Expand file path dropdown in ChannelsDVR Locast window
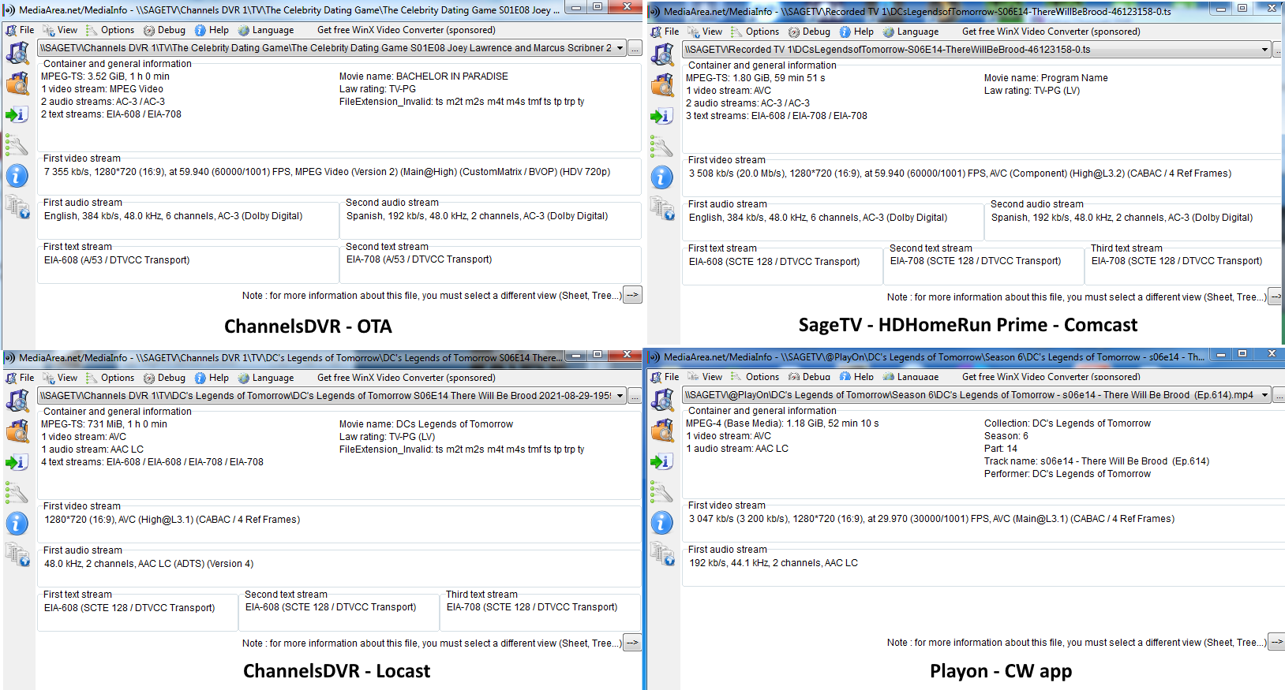 pyautogui.click(x=620, y=396)
